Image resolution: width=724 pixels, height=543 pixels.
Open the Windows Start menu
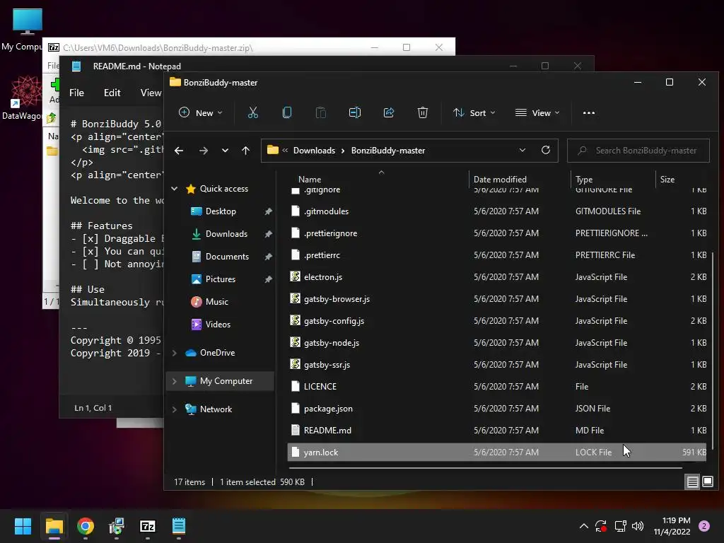[23, 526]
